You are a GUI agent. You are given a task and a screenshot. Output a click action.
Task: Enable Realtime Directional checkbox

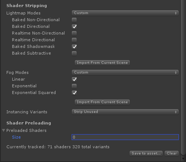point(74,40)
